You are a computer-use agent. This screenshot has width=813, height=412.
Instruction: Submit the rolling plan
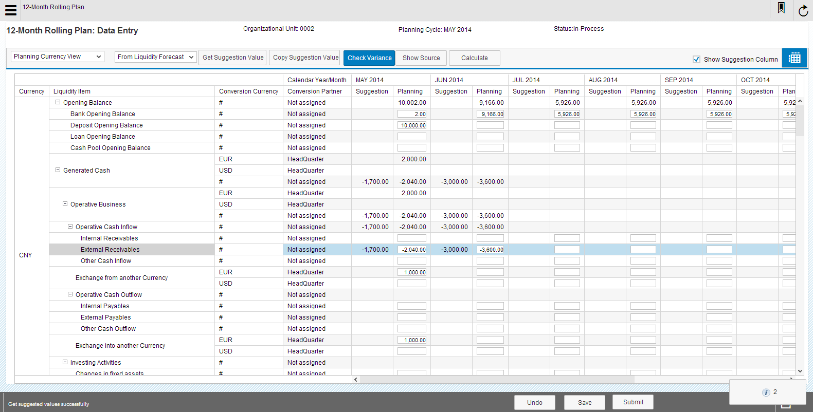[x=633, y=402]
